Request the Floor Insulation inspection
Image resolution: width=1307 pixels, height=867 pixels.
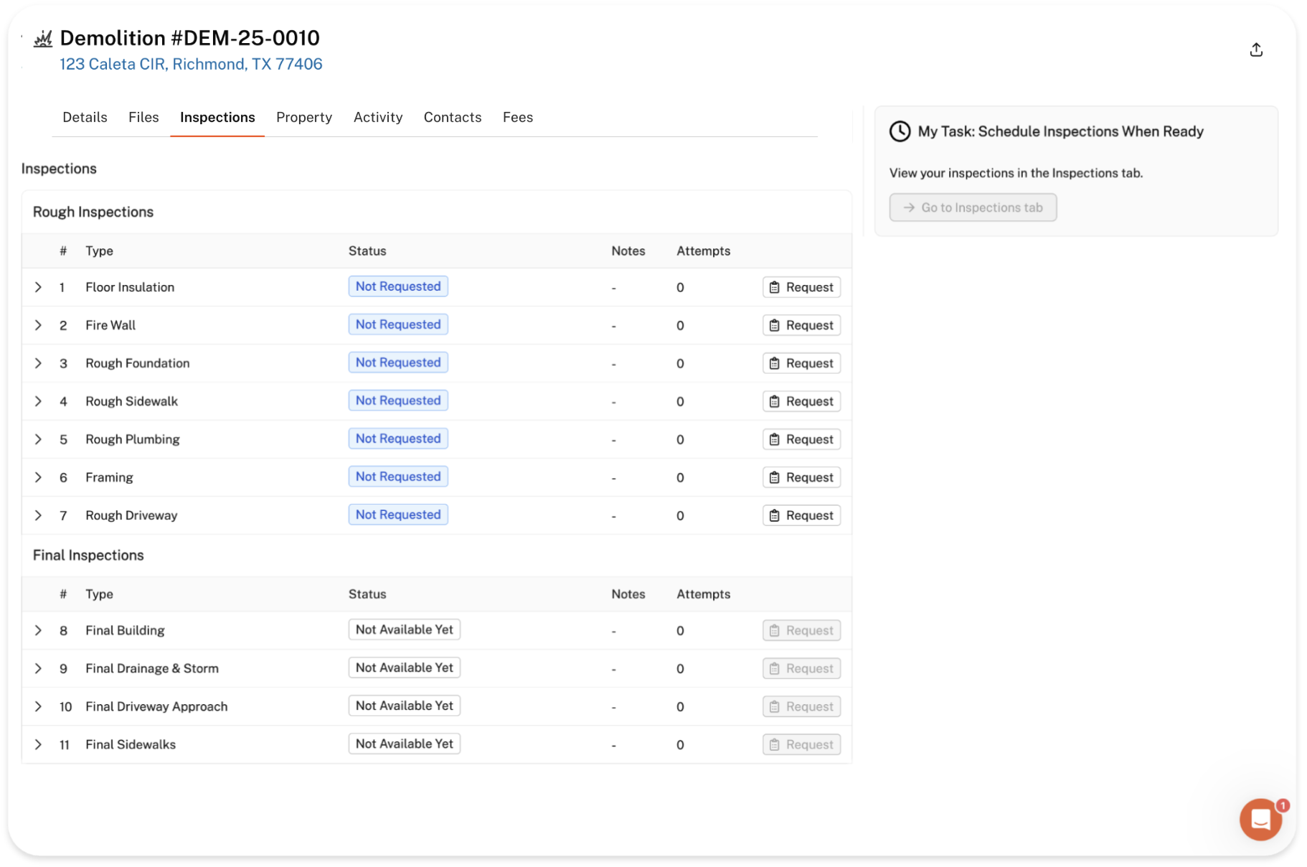click(x=801, y=287)
